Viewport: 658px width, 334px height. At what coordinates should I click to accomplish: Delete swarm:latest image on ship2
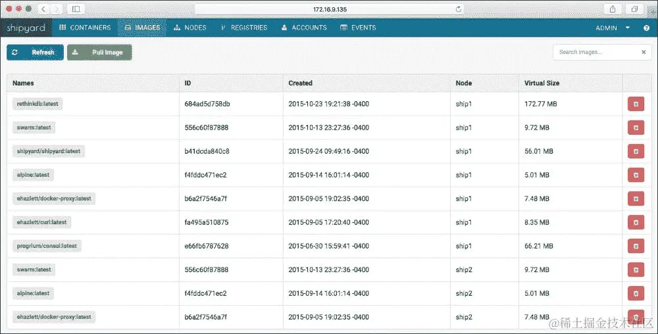click(636, 270)
